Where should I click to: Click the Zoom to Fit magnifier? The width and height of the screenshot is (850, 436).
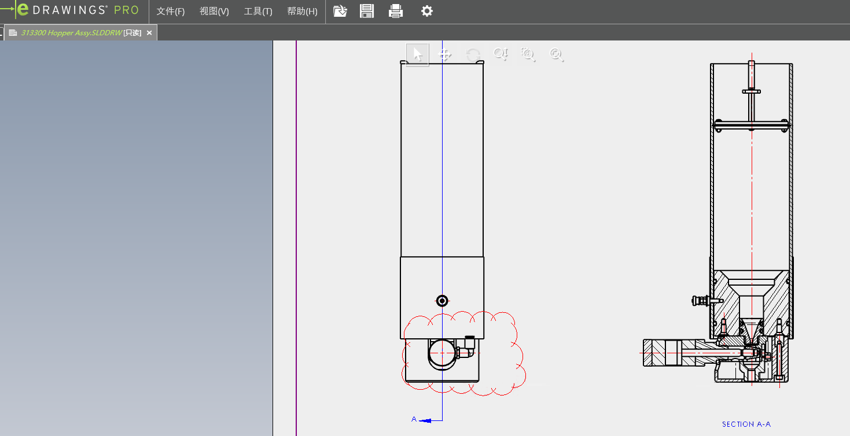click(501, 55)
